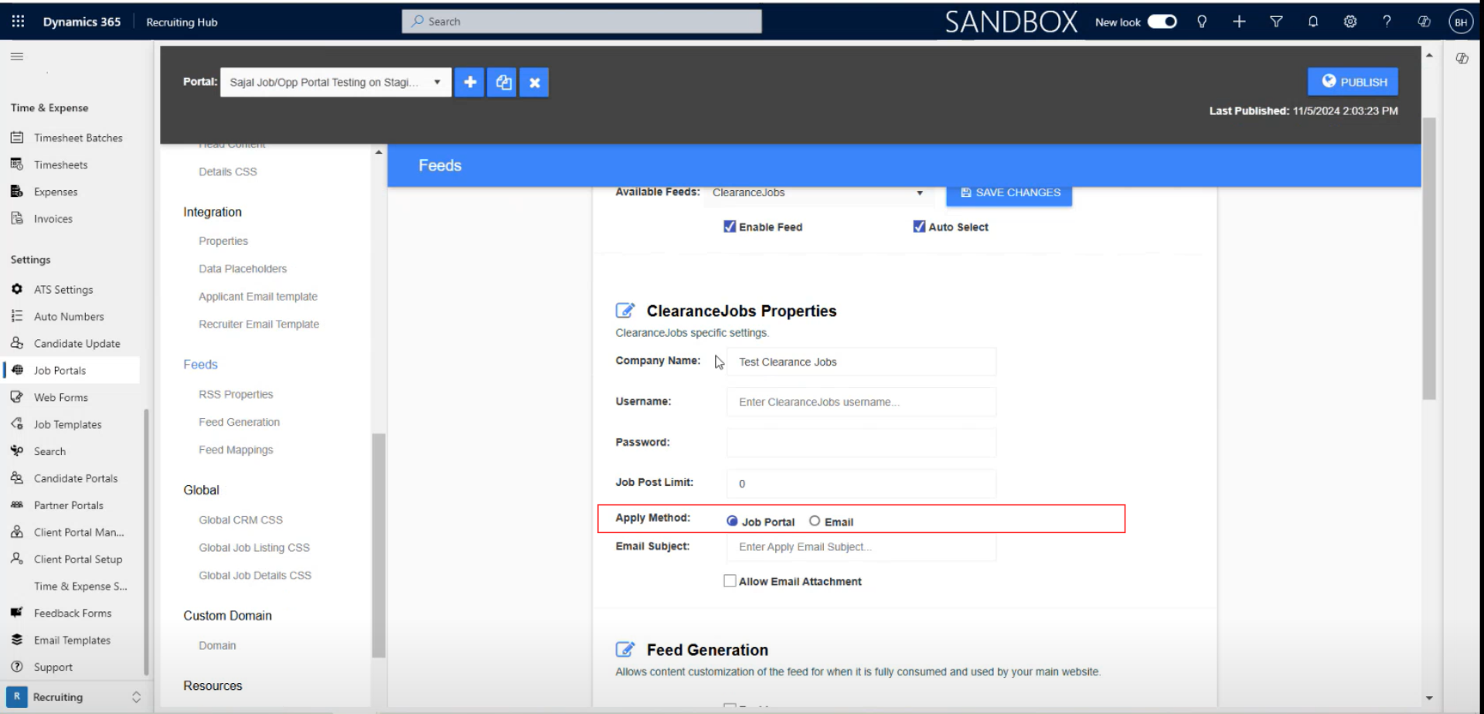This screenshot has width=1484, height=714.
Task: Click the Password field
Action: 861,443
